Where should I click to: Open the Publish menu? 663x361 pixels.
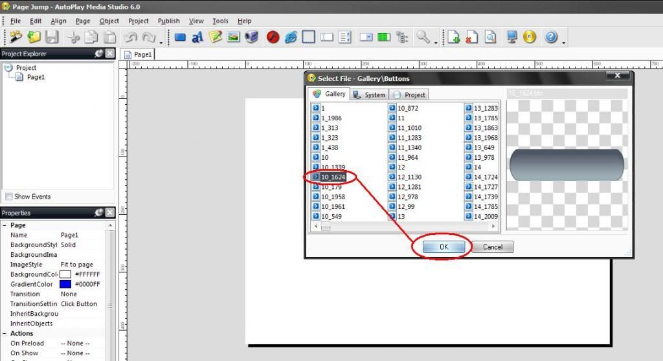168,21
